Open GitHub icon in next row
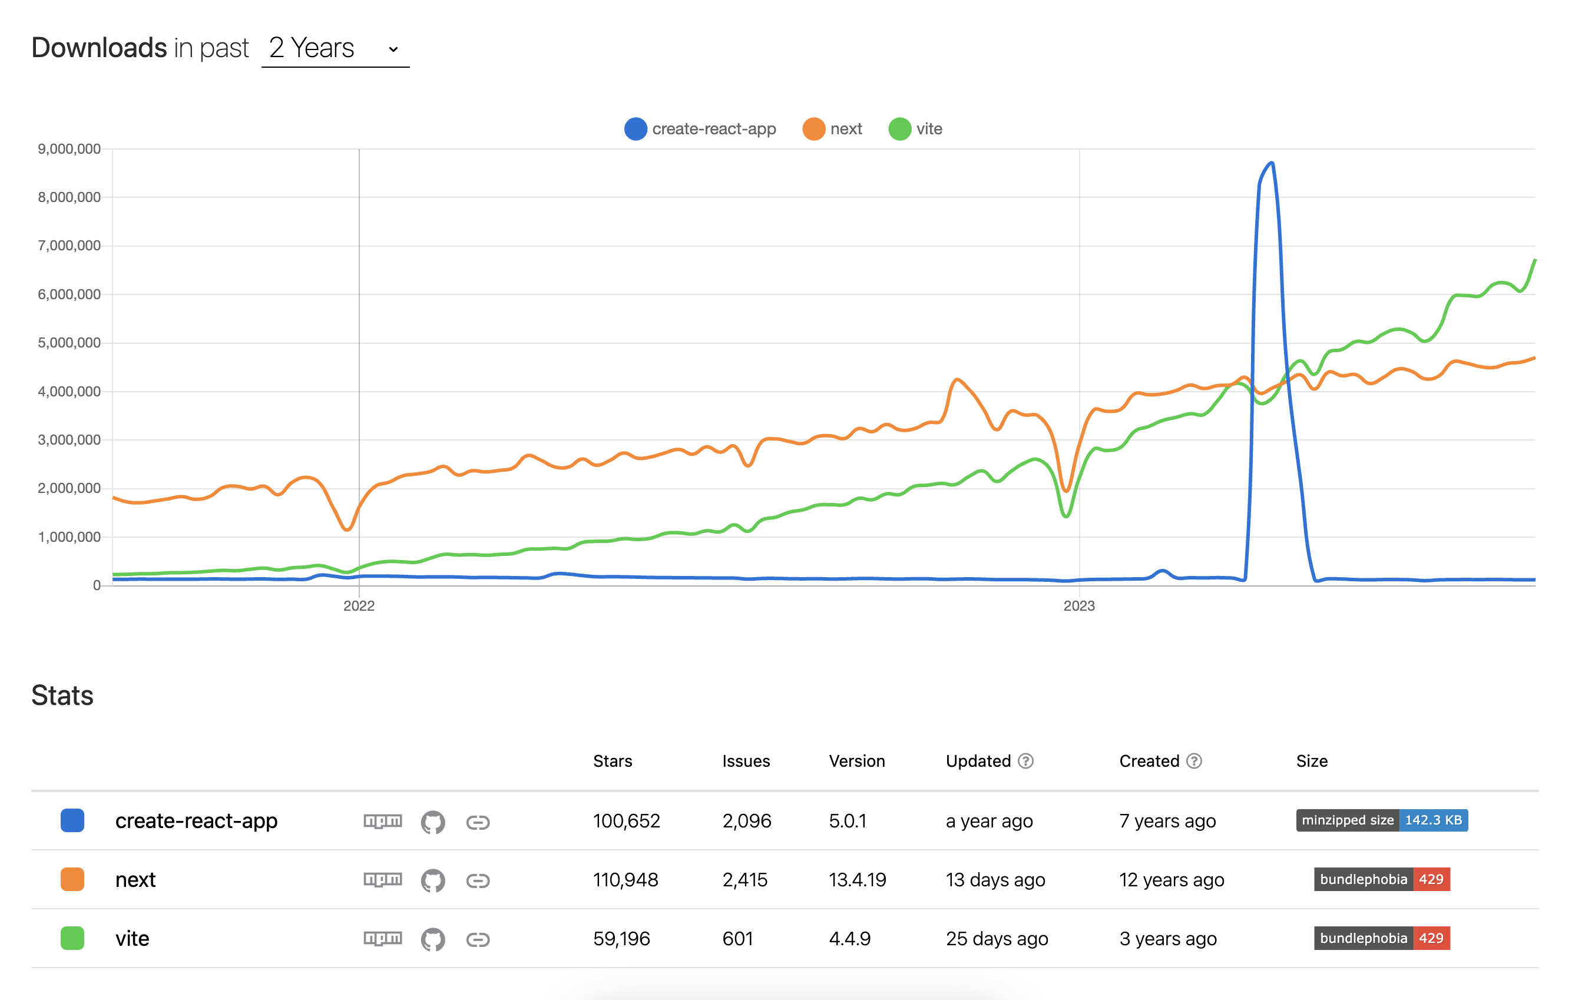The height and width of the screenshot is (1000, 1595). (x=432, y=880)
